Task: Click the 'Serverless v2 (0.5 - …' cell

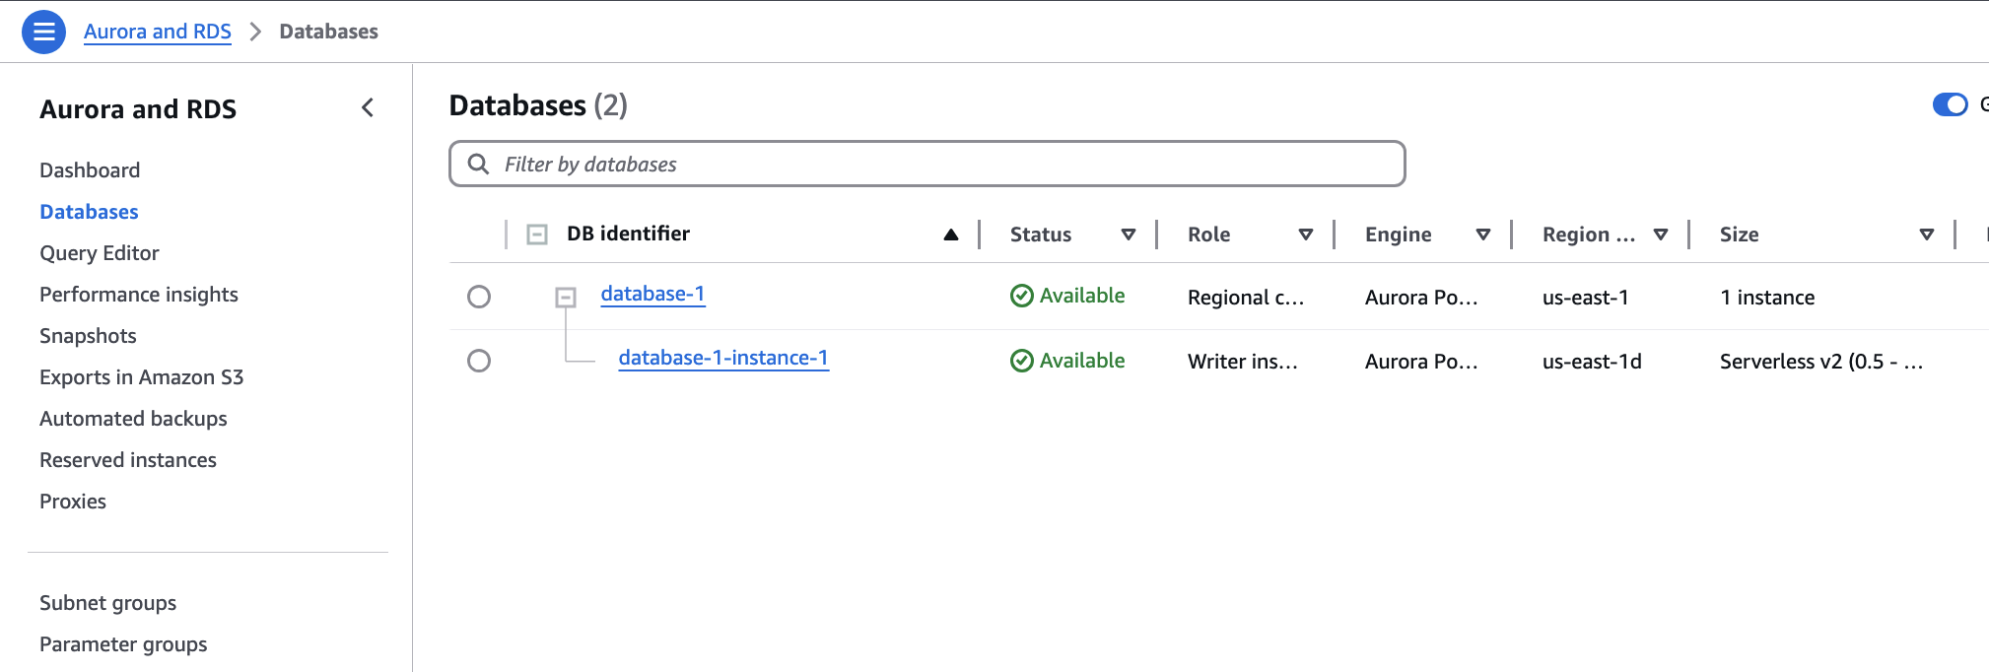Action: 1821,362
